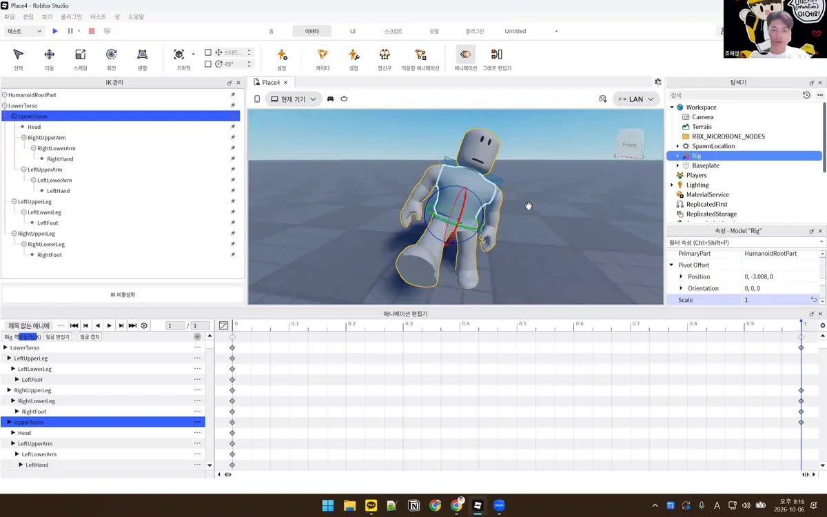The width and height of the screenshot is (827, 517).
Task: Expand the LowerTorso animation track
Action: click(x=6, y=347)
